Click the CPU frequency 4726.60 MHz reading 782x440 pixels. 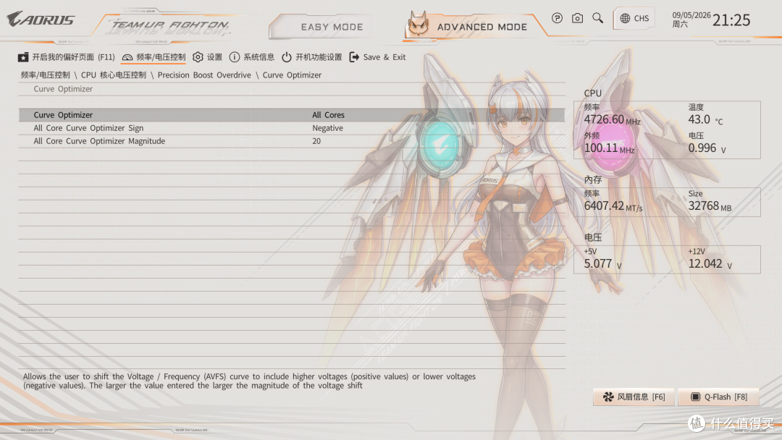612,119
